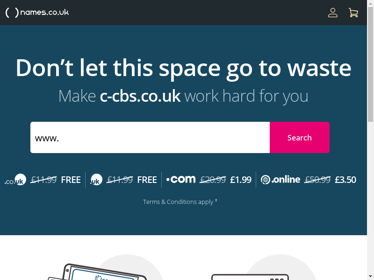Select the .uk domain badge
The width and height of the screenshot is (374, 280).
click(96, 180)
